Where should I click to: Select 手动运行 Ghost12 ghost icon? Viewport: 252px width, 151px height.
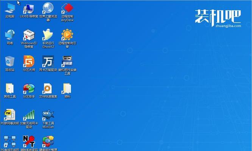pyautogui.click(x=48, y=34)
